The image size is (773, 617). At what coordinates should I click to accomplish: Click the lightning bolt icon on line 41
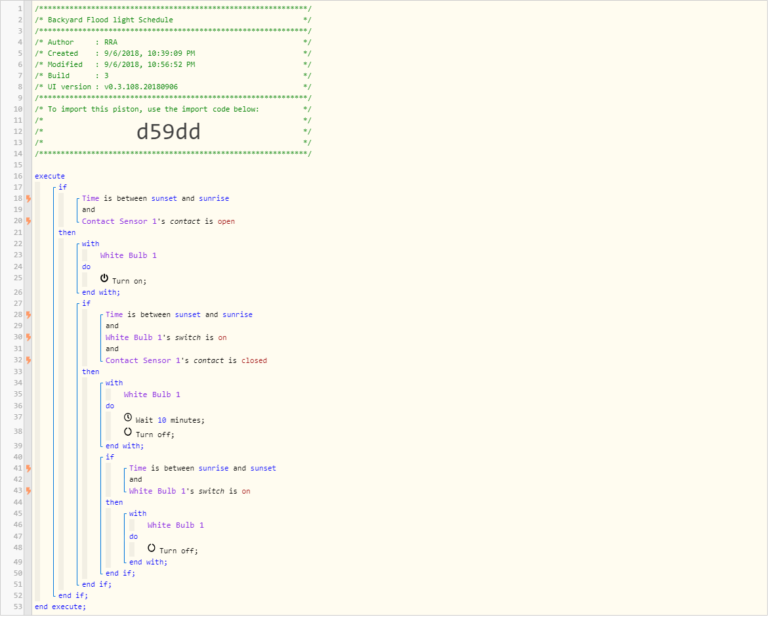click(x=29, y=469)
